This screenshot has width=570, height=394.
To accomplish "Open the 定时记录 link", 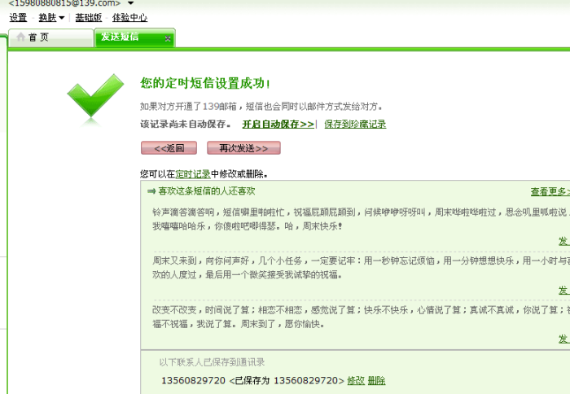I will 192,173.
